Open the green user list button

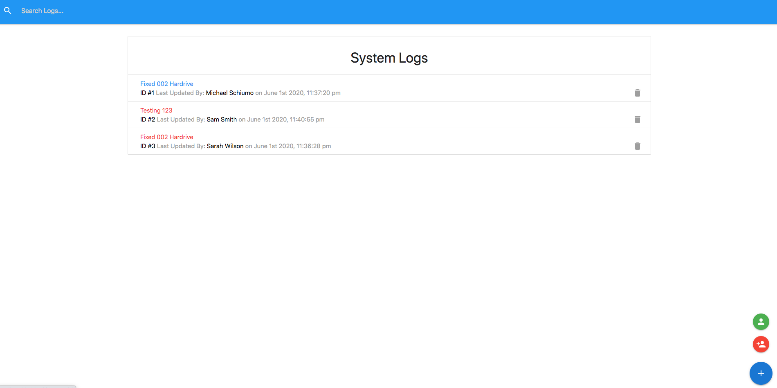pyautogui.click(x=761, y=322)
